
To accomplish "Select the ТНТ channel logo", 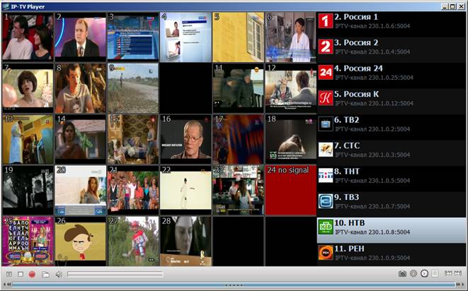I will coord(325,175).
